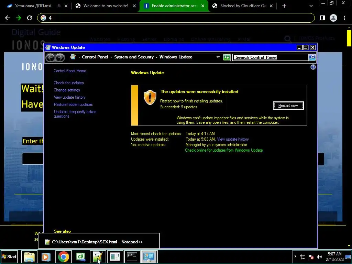Click the update warning shield icon

click(150, 97)
